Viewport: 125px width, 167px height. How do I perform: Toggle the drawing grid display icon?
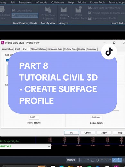[79, 160]
